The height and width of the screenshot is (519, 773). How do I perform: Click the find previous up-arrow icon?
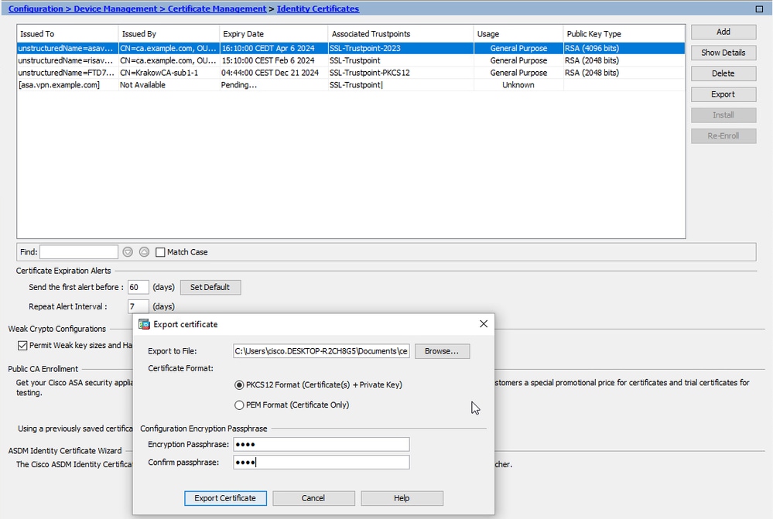tap(144, 252)
